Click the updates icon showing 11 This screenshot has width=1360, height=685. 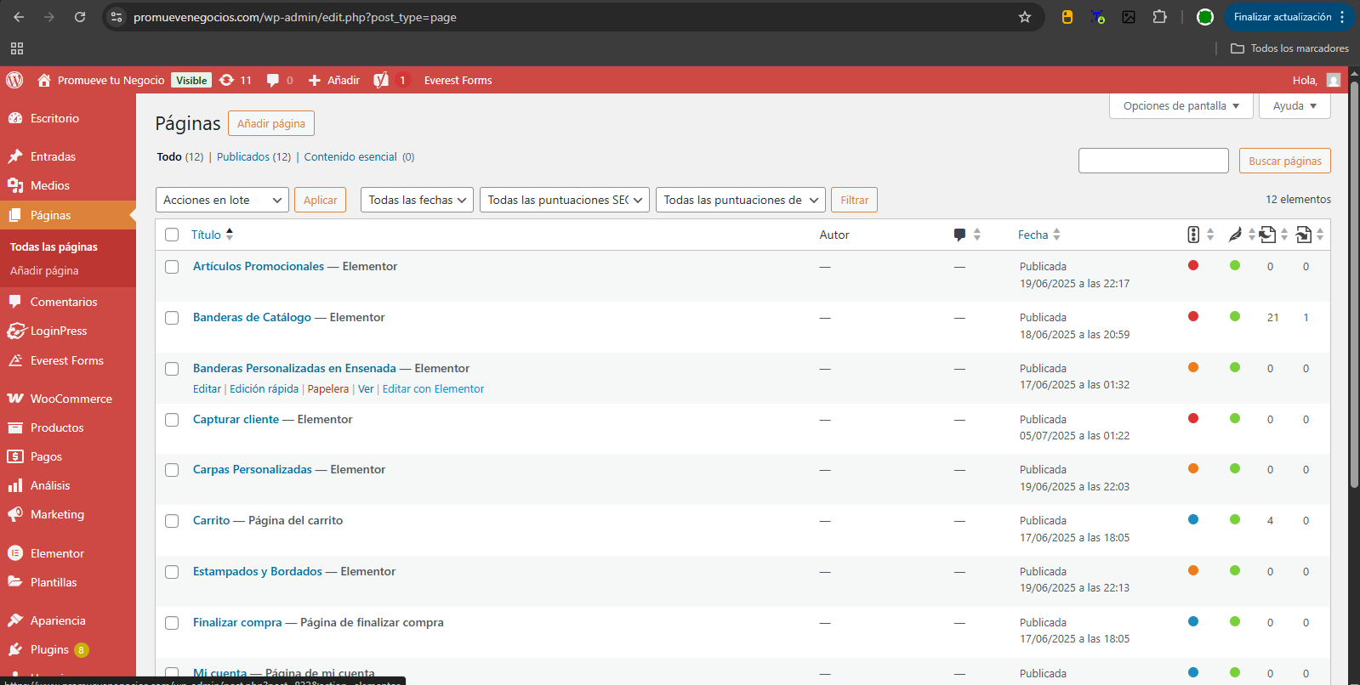tap(227, 80)
